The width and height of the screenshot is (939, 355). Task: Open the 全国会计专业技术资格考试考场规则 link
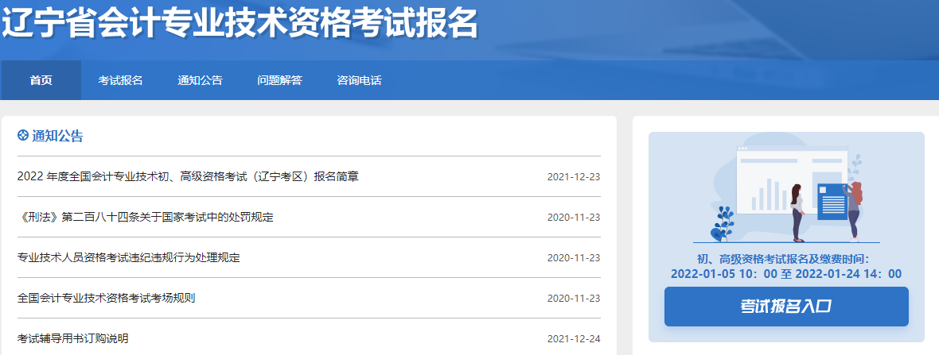(x=106, y=298)
